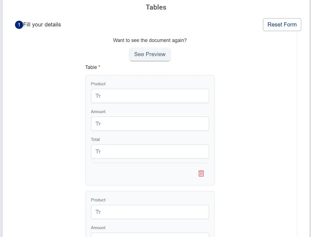Click the first row's 'Amount' label
311x237 pixels.
pos(98,112)
